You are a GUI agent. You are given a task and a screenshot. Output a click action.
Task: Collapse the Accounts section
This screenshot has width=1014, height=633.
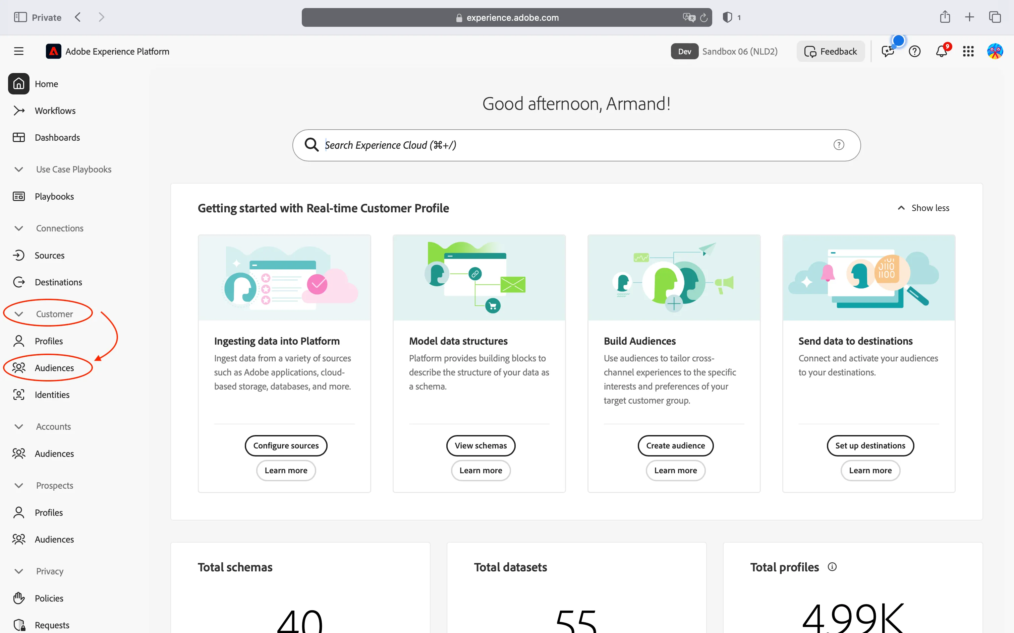pos(18,427)
